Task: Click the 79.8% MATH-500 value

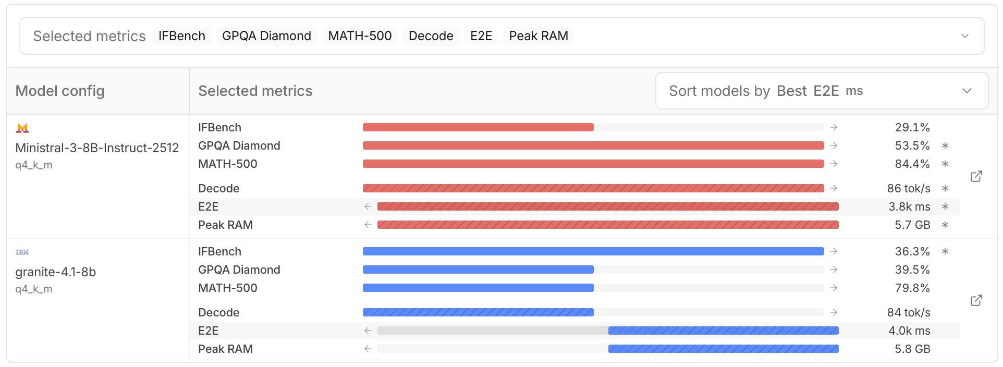Action: tap(912, 288)
